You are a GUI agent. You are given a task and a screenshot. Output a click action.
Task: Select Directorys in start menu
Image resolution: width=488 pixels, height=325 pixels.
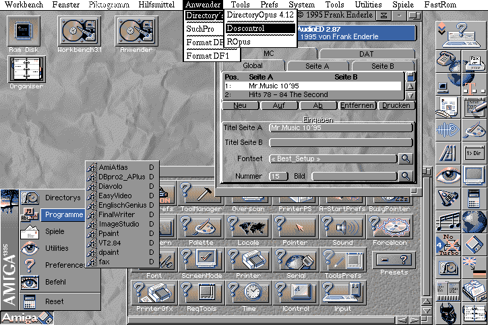coord(53,198)
